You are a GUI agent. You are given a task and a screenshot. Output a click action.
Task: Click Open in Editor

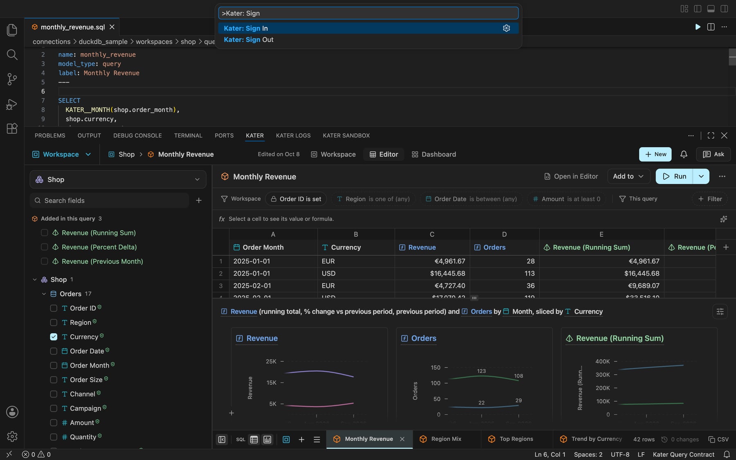(571, 176)
